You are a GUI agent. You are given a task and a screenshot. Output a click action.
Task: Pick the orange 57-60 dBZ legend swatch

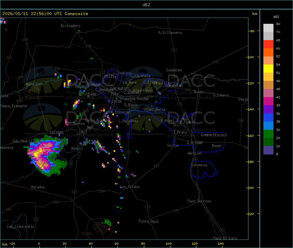pos(268,52)
